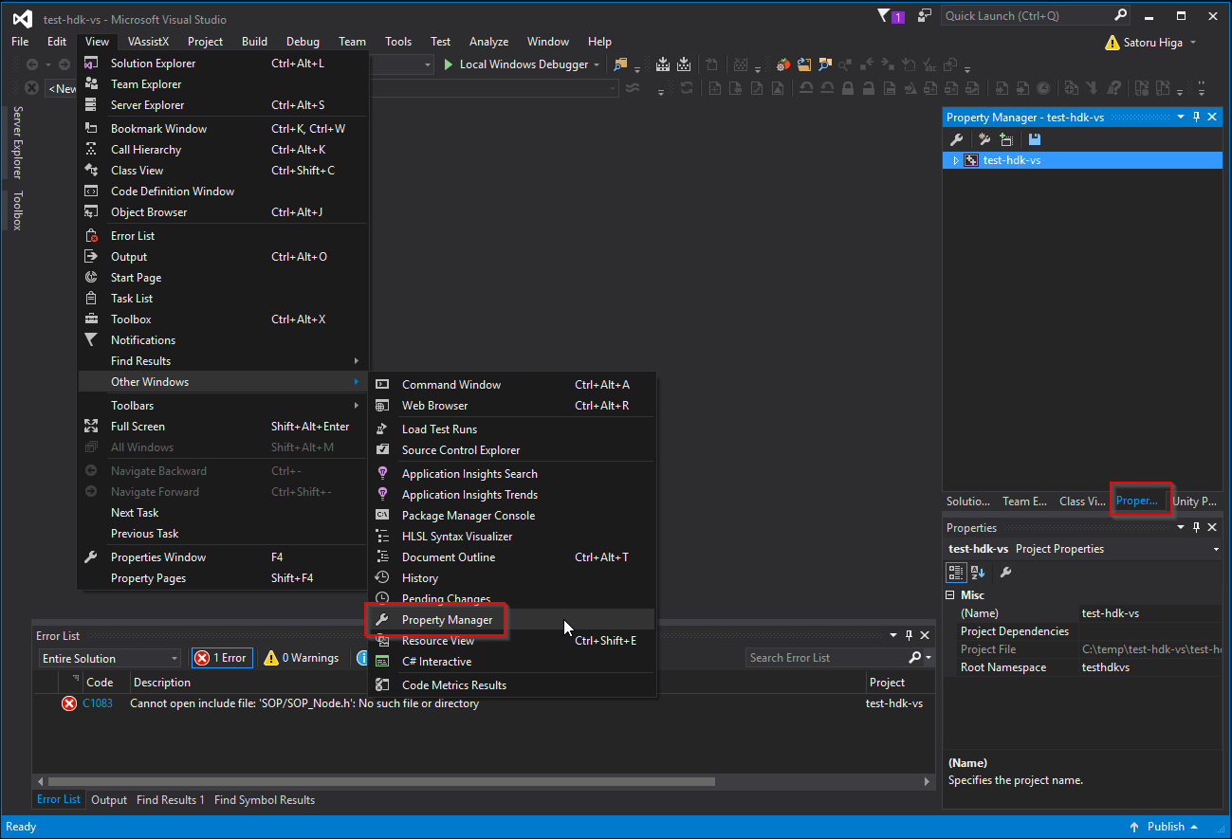1232x839 pixels.
Task: Toggle auto-hide pin on Properties panel
Action: (x=1197, y=527)
